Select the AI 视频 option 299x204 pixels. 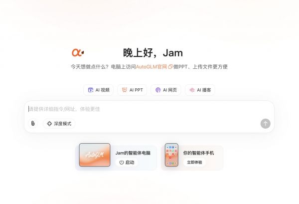98,90
